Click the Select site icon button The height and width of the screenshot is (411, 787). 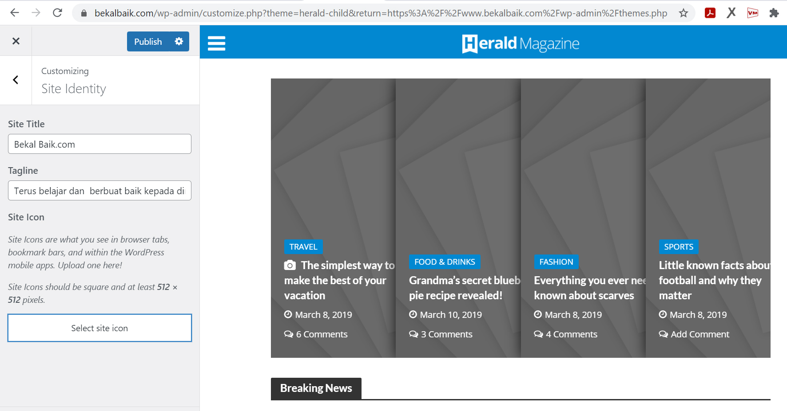coord(99,328)
